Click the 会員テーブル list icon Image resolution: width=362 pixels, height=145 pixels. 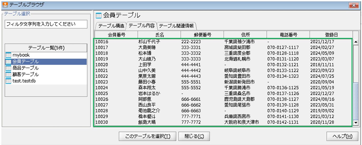[x=8, y=62]
